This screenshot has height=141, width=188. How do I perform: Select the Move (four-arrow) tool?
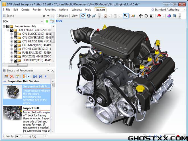[141, 16]
